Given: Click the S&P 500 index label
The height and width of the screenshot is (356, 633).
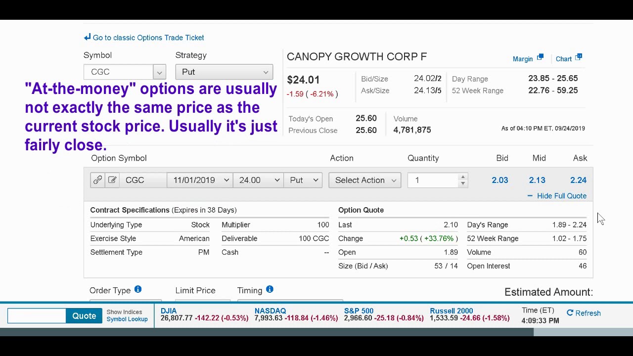Looking at the screenshot, I should click(x=359, y=311).
